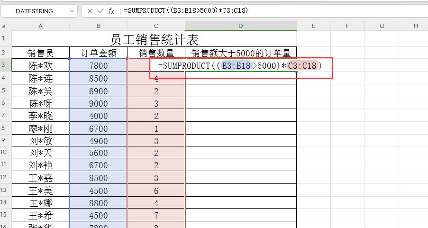
Task: Click the quantity 1 in 廖*刚 row
Action: [156, 128]
